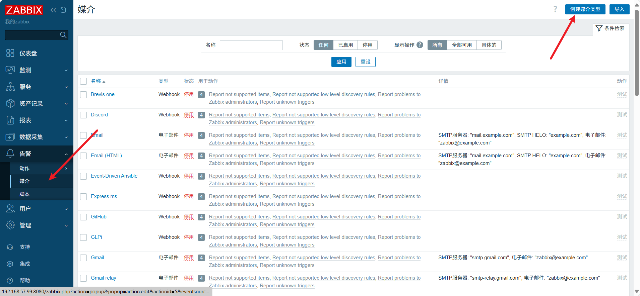Click the 服务 services icon
Viewport: 640px width, 296px height.
coord(10,87)
